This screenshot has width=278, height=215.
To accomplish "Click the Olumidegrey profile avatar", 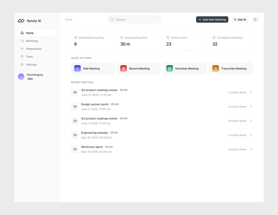I will tap(21, 77).
